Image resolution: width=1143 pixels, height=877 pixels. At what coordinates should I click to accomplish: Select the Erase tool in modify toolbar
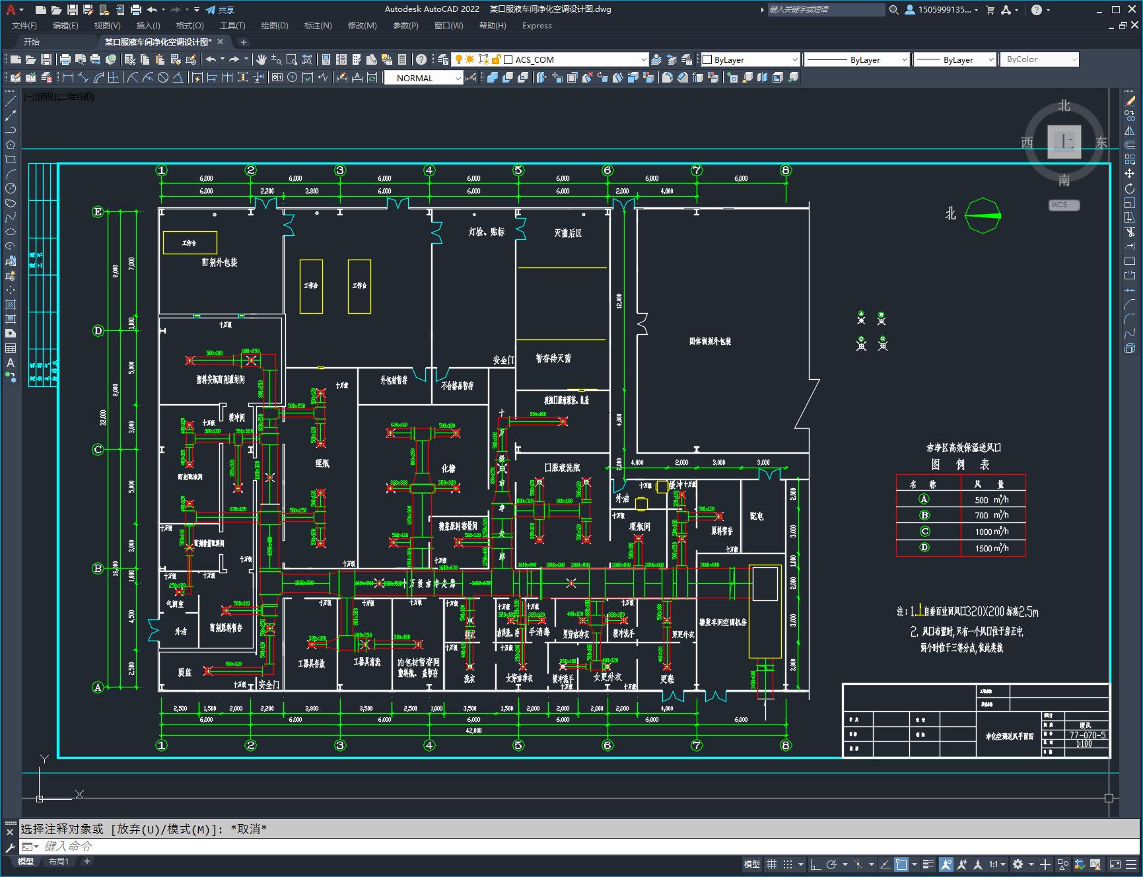pos(1130,101)
